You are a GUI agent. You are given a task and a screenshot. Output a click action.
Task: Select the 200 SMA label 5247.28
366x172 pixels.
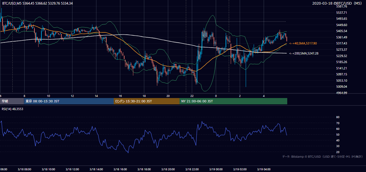coord(304,53)
